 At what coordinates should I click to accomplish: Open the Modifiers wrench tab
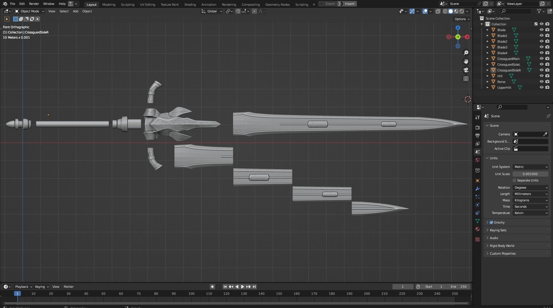click(477, 189)
